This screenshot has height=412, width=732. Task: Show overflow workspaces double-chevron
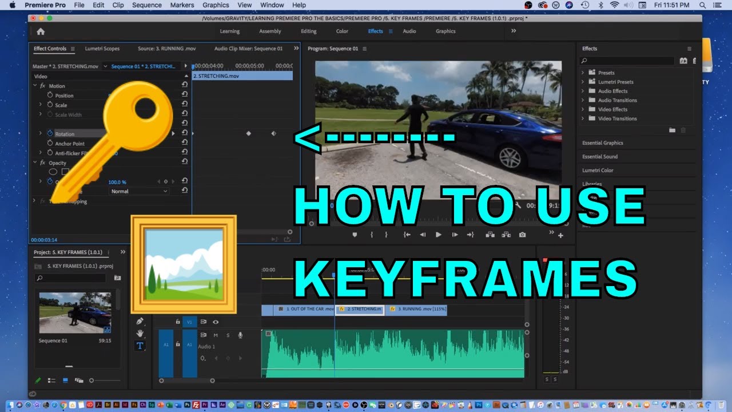[514, 31]
